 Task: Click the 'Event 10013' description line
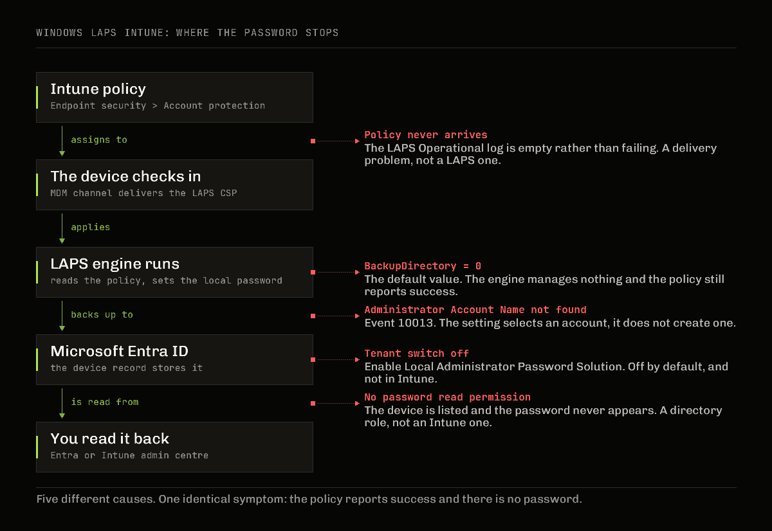[550, 323]
